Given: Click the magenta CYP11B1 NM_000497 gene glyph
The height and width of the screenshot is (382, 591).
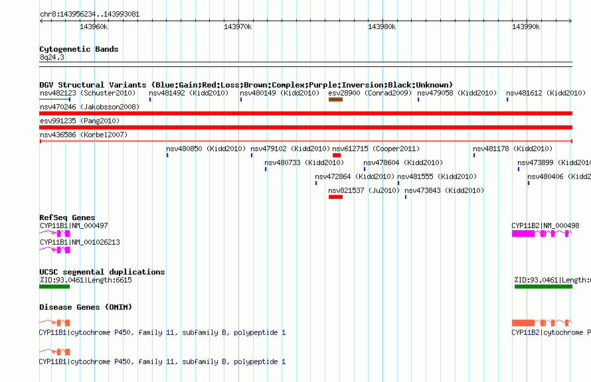Looking at the screenshot, I should (x=54, y=233).
